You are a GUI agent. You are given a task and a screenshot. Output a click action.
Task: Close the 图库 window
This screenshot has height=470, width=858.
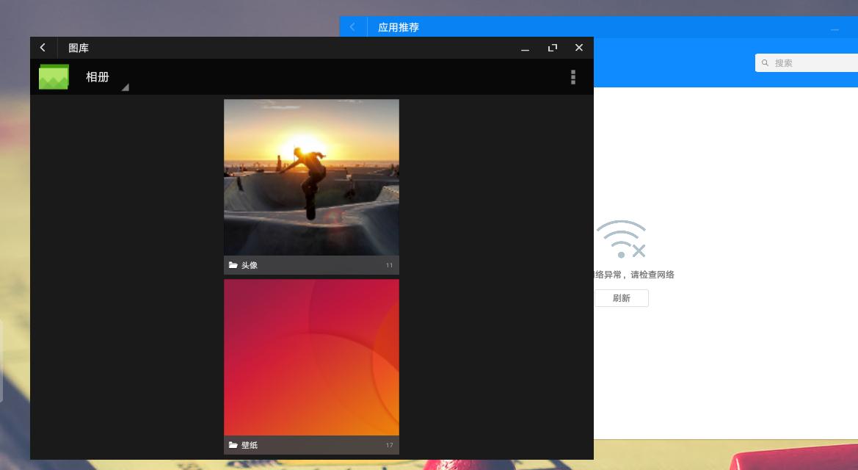(579, 48)
